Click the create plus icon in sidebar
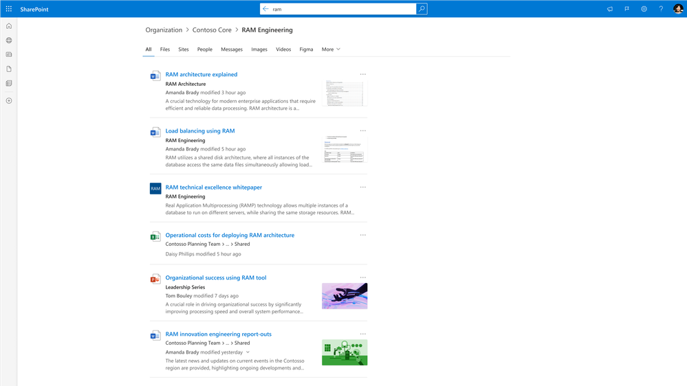Viewport: 687px width, 386px height. [9, 101]
